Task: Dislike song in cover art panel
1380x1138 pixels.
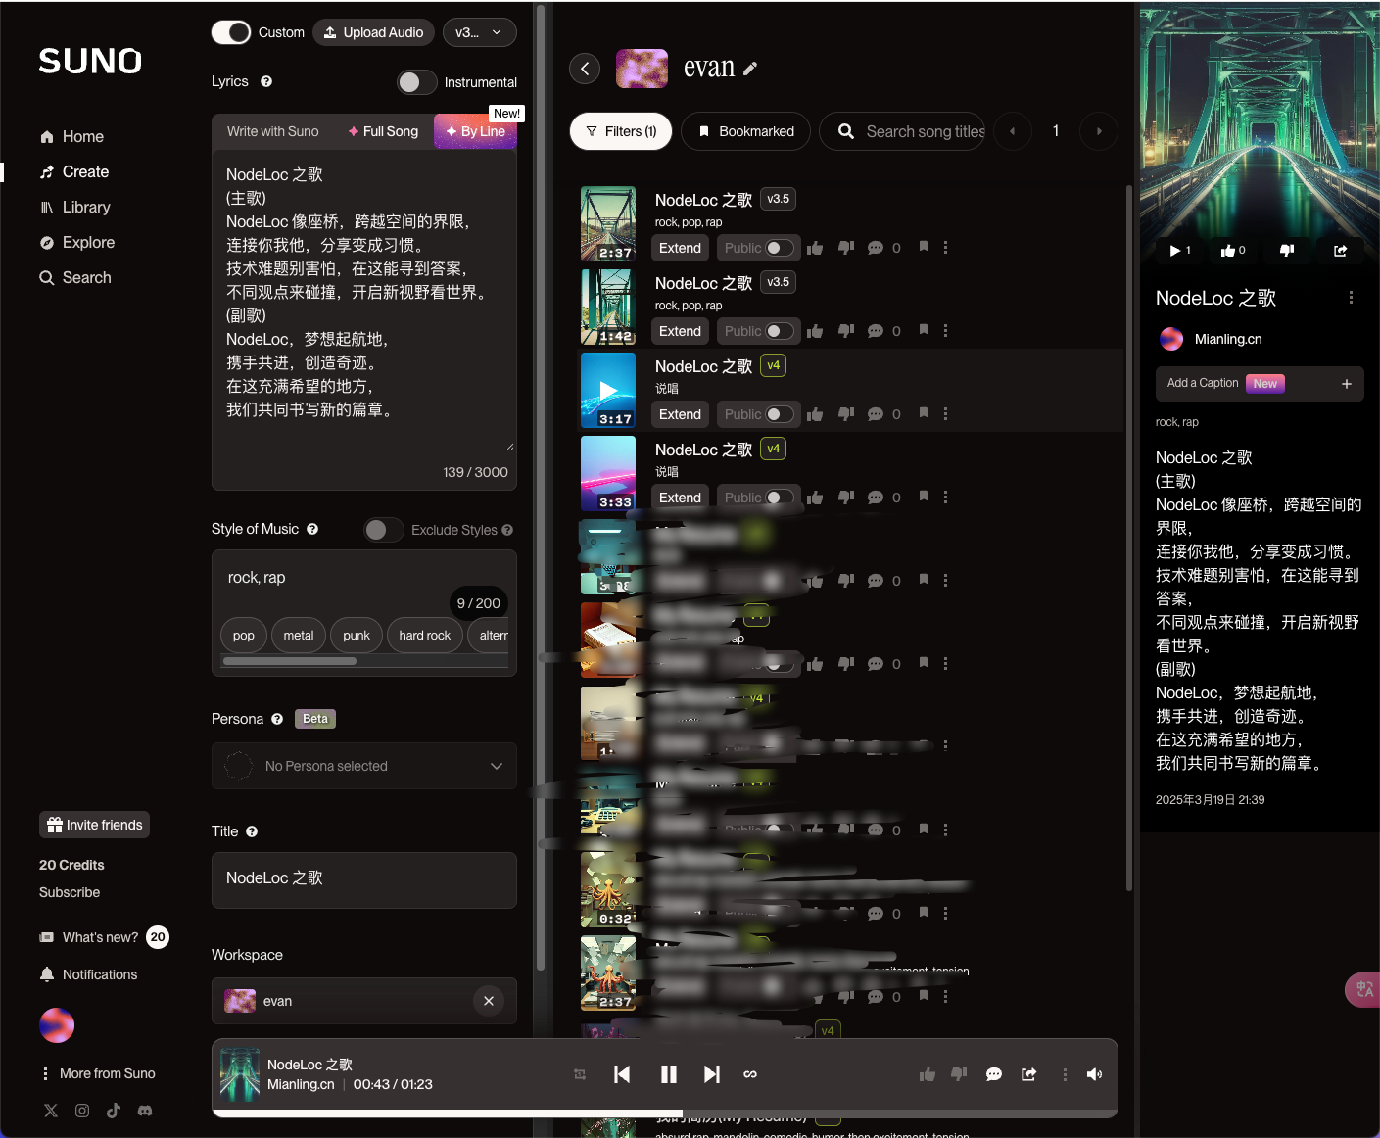Action: pos(1287,251)
